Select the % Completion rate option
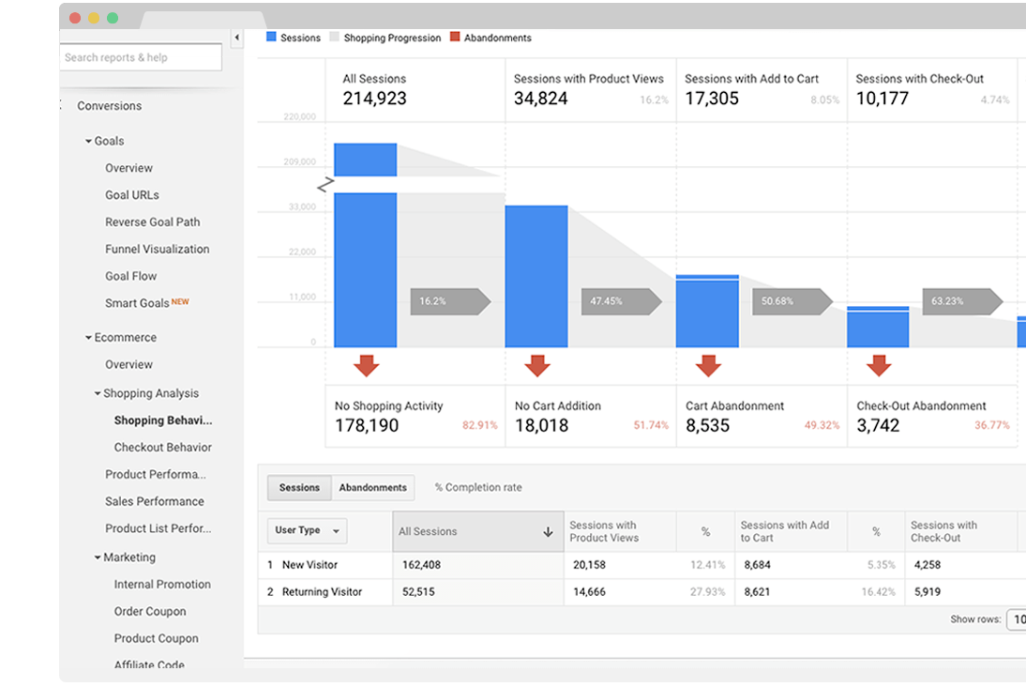The width and height of the screenshot is (1026, 687). point(477,488)
